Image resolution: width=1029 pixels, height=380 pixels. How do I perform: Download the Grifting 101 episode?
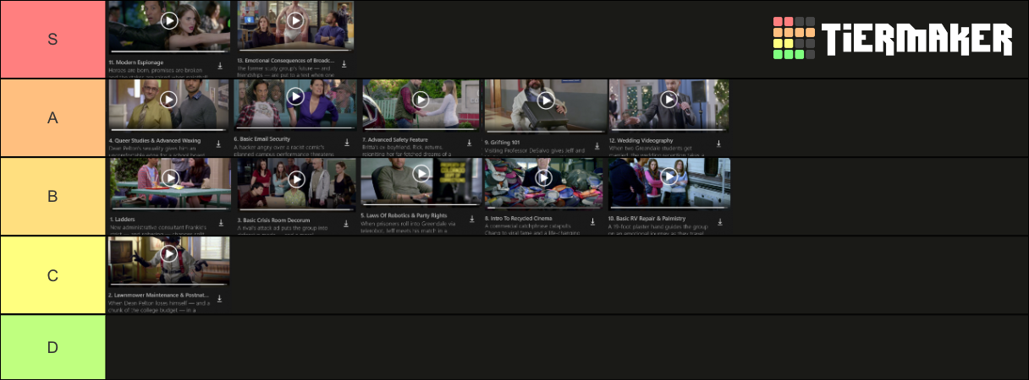coord(596,144)
